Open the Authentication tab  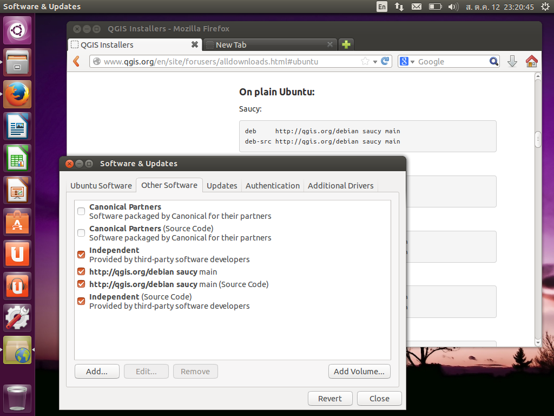273,186
